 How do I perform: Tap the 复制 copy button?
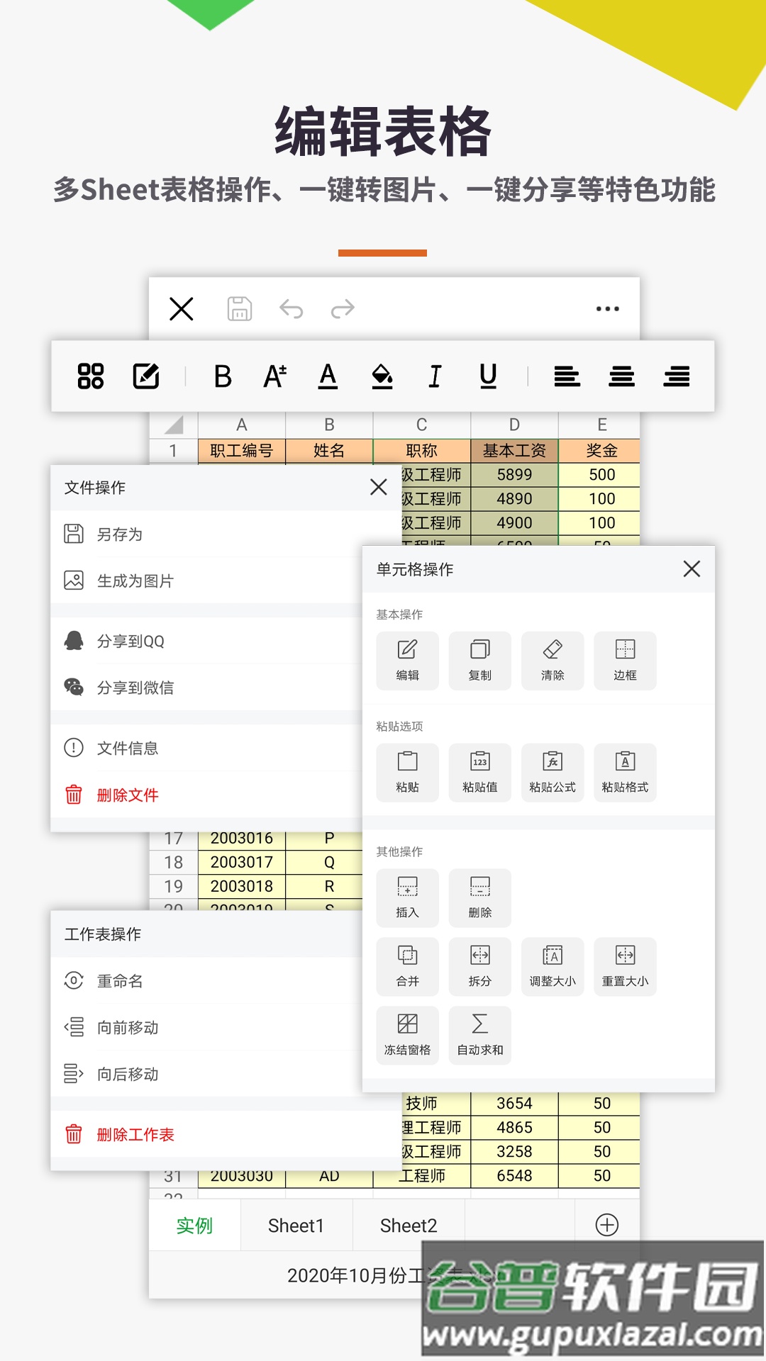tap(480, 661)
